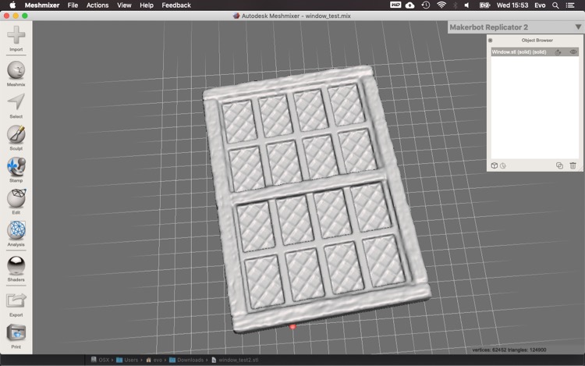
Task: Click the OSX drive in path bar
Action: point(101,360)
